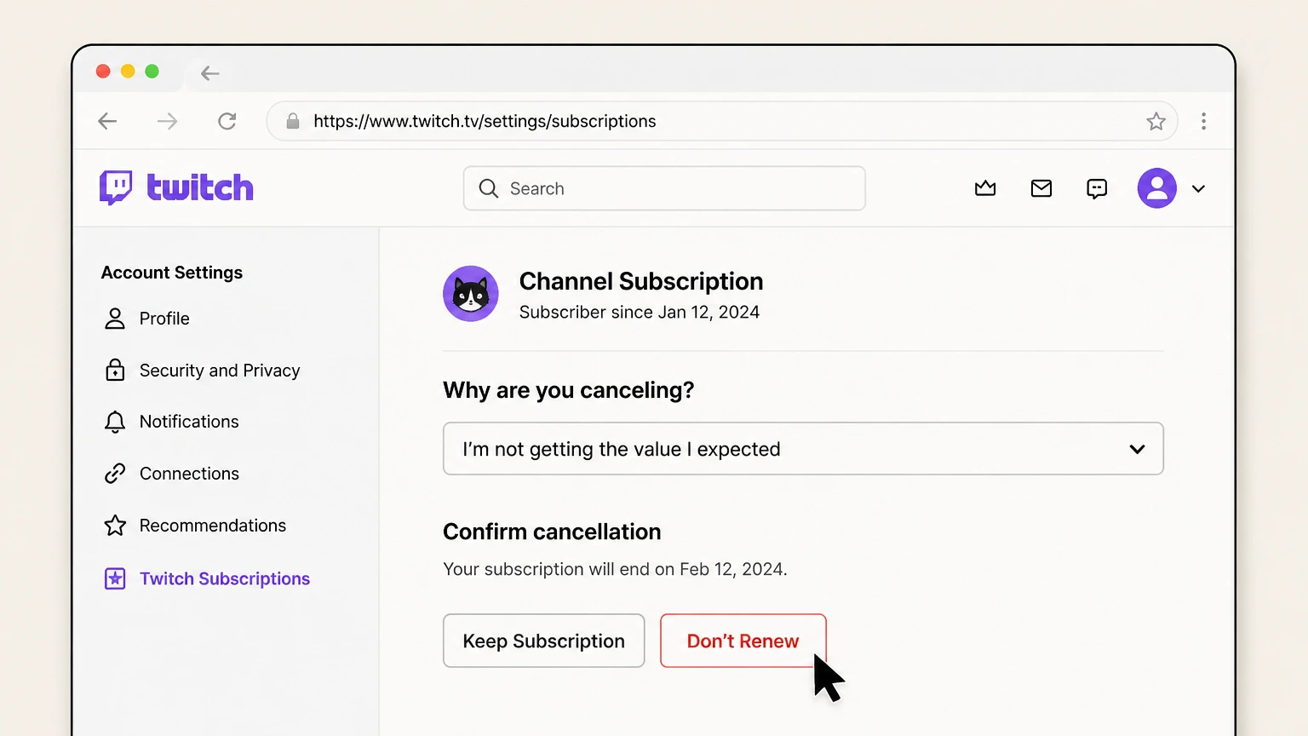This screenshot has height=736, width=1308.
Task: Click the Search input field
Action: pyautogui.click(x=664, y=188)
